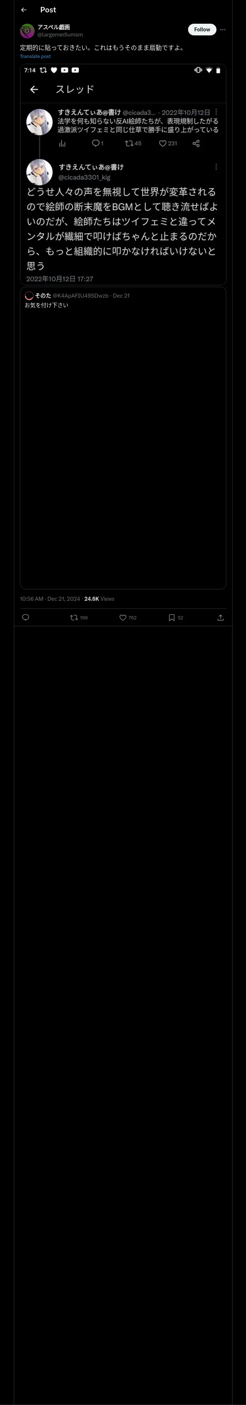Open the three-dot menu beside 2022年10月12日

216,112
